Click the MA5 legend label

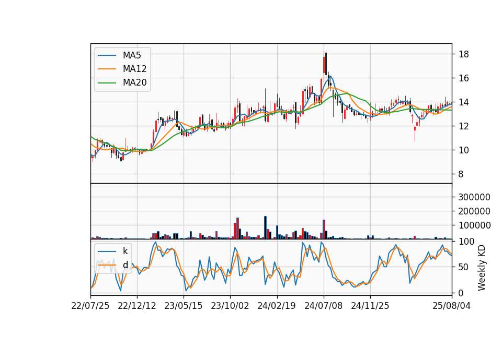coord(132,55)
